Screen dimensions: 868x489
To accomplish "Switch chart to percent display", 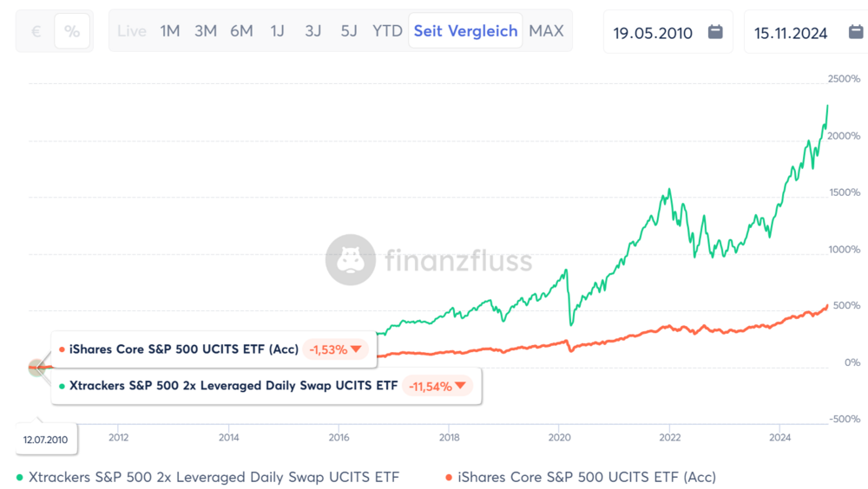I will [x=72, y=31].
